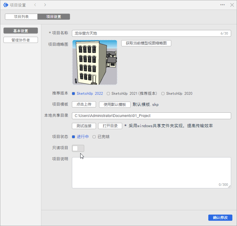Click 确认修改 to confirm changes
The width and height of the screenshot is (237, 226).
[220, 218]
